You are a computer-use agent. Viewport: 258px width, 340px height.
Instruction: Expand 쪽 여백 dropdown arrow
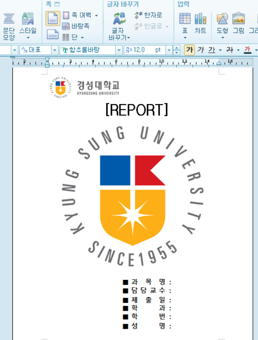click(x=96, y=15)
